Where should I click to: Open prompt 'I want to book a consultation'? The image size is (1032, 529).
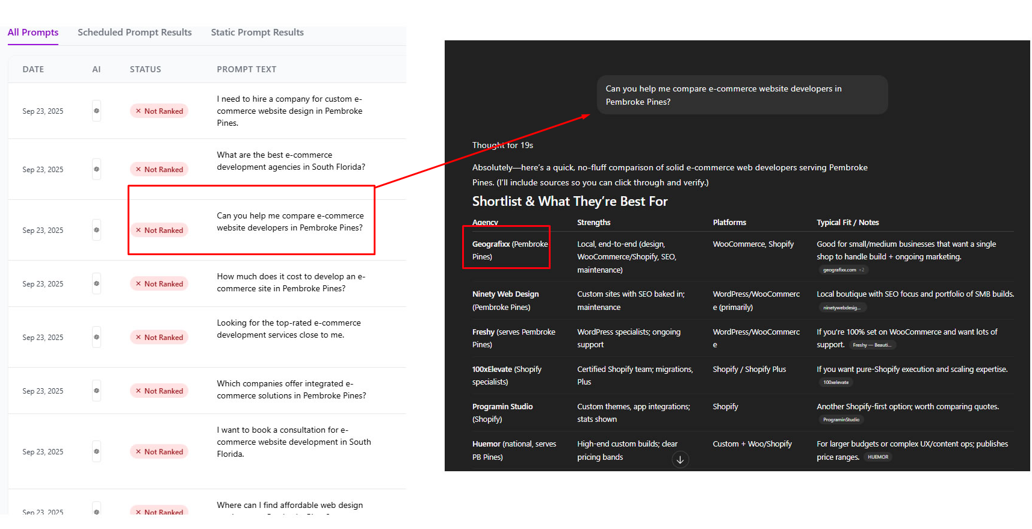coord(294,442)
